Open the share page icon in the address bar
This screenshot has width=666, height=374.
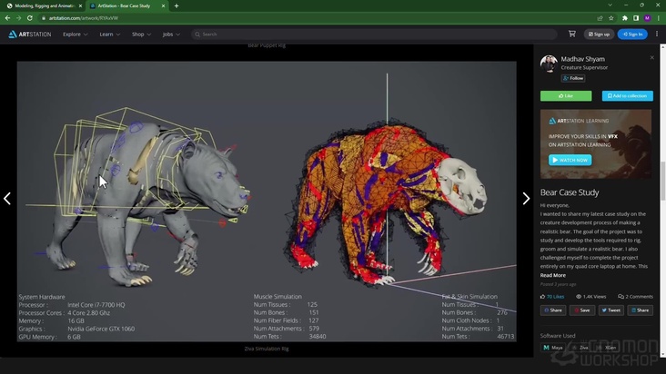click(600, 18)
